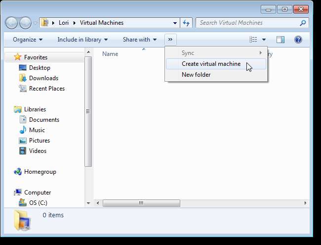Open the Sync submenu
This screenshot has width=321, height=245.
point(216,53)
